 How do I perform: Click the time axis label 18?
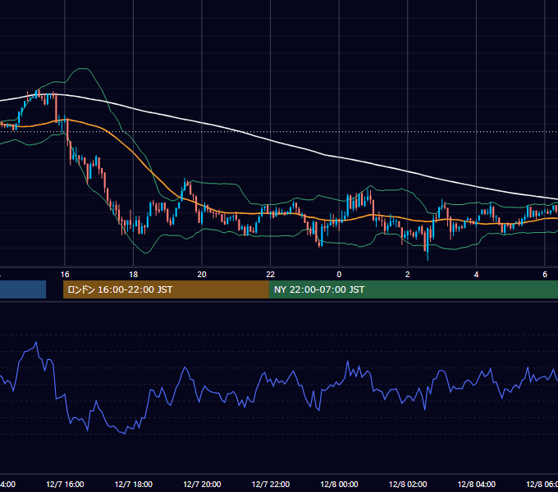point(134,275)
